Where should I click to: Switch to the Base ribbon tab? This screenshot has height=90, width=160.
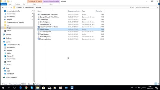point(10,4)
